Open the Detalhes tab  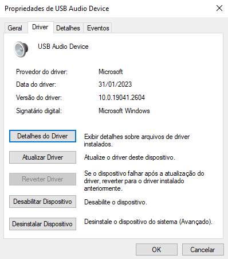[x=68, y=28]
